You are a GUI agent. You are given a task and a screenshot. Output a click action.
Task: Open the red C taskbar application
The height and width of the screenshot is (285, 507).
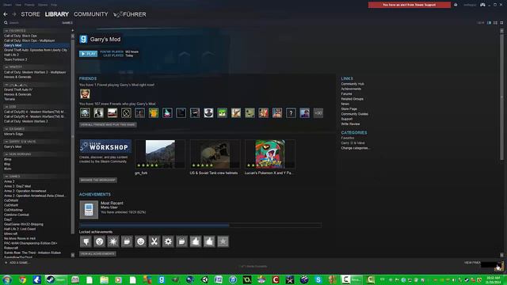(276, 279)
